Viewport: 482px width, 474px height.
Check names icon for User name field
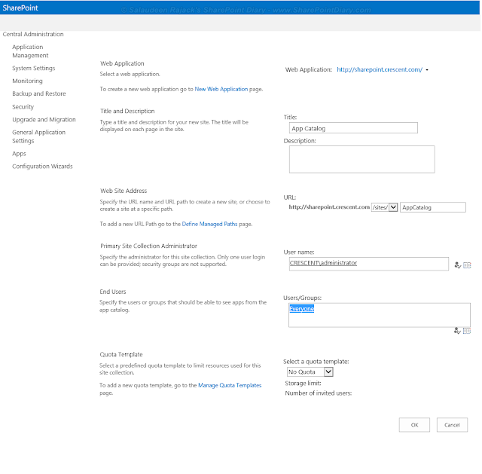457,265
